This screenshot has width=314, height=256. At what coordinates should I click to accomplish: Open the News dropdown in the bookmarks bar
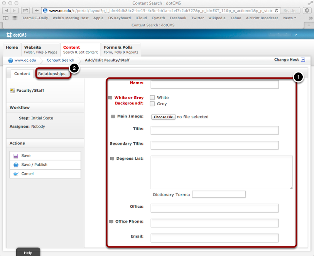coord(290,18)
